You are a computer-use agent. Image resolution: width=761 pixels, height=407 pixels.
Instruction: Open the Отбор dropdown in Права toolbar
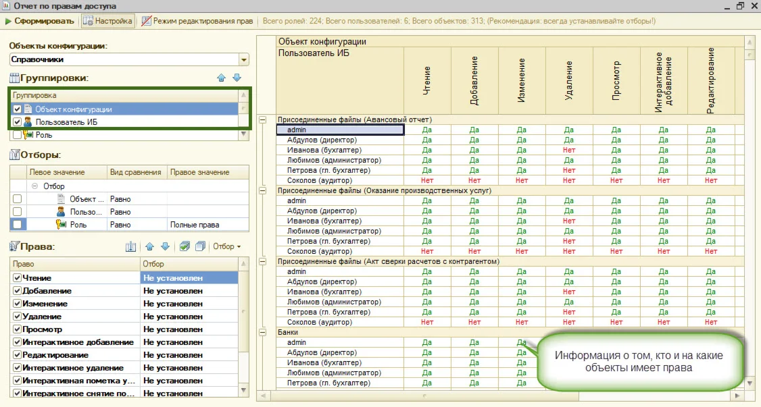pyautogui.click(x=226, y=247)
